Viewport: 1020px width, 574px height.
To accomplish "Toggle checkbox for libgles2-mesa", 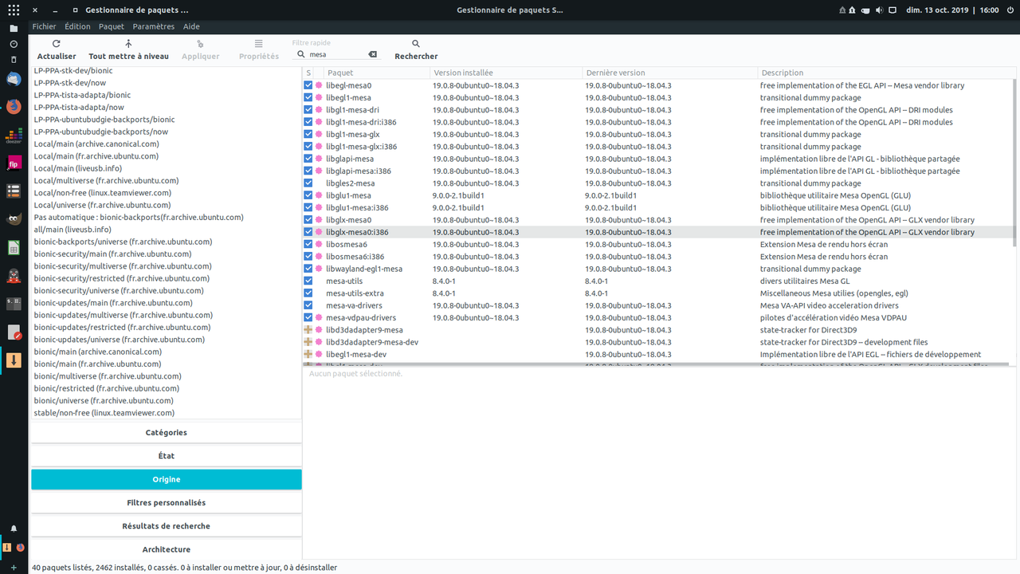I will click(308, 183).
